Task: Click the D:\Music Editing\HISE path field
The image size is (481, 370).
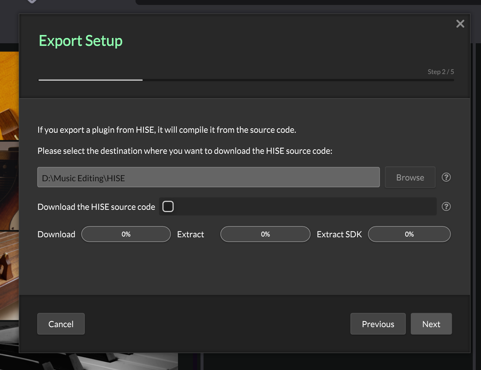Action: click(x=208, y=177)
